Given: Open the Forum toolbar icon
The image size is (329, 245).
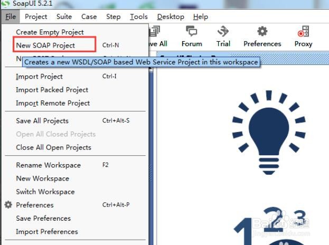Looking at the screenshot, I should tap(192, 36).
